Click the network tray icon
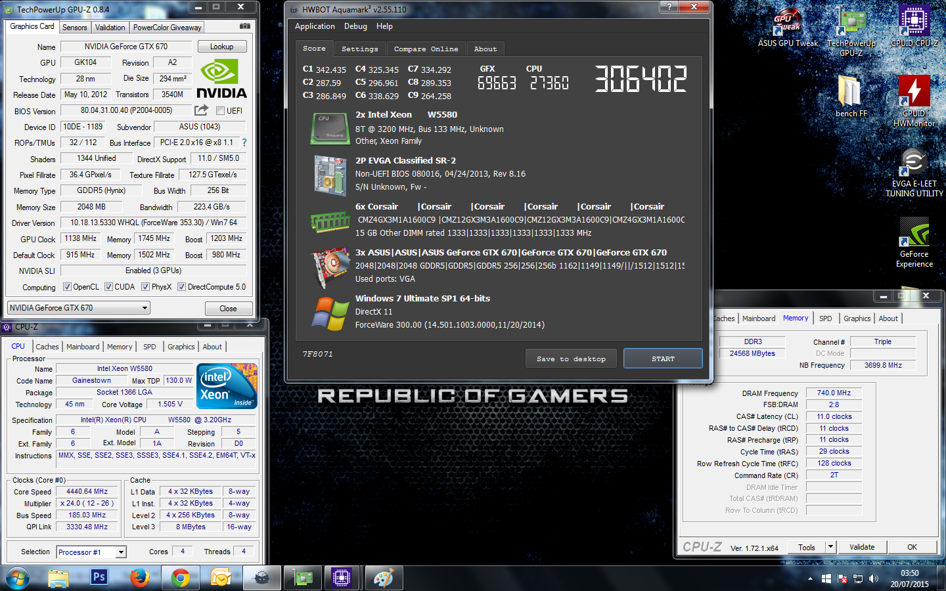This screenshot has height=591, width=946. pyautogui.click(x=858, y=579)
